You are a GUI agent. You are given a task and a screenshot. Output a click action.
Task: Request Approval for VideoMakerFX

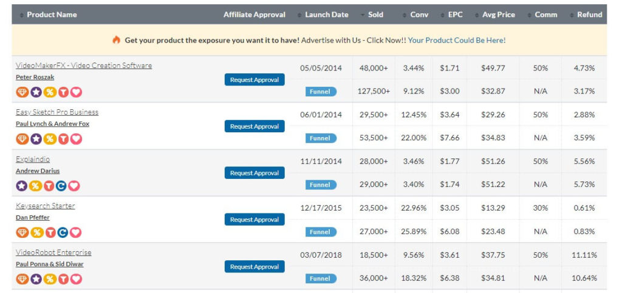pos(255,79)
